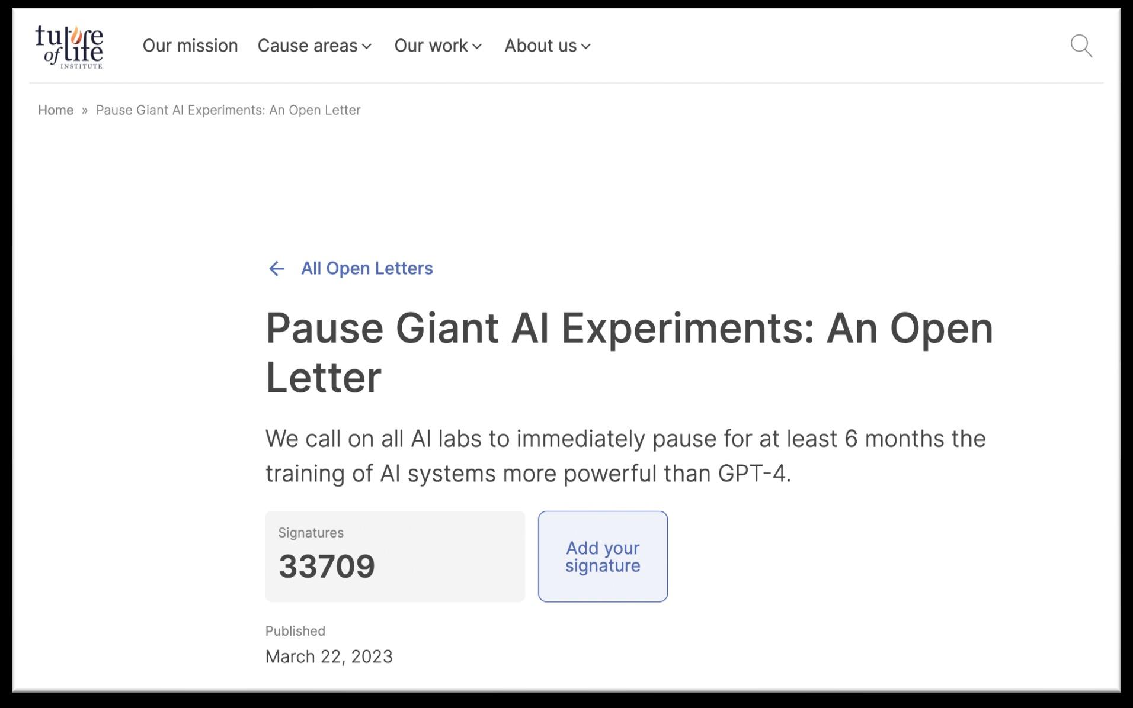
Task: Open the search magnifier icon
Action: [1081, 46]
